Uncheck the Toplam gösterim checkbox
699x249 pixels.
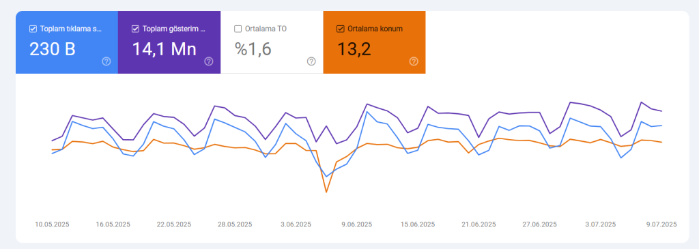pos(136,29)
